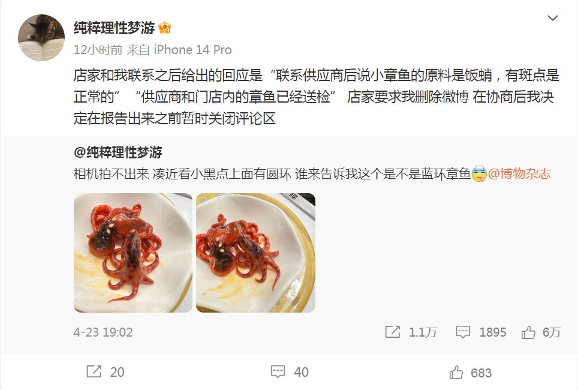The height and width of the screenshot is (390, 578).
Task: Like this post with thumbs-up 683
Action: 456,372
